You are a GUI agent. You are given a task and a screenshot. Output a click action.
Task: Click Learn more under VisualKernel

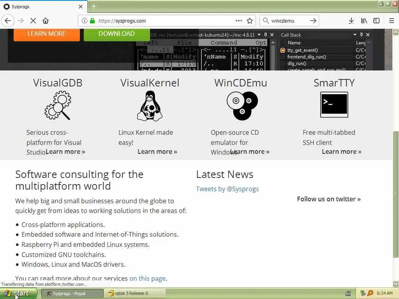[157, 151]
